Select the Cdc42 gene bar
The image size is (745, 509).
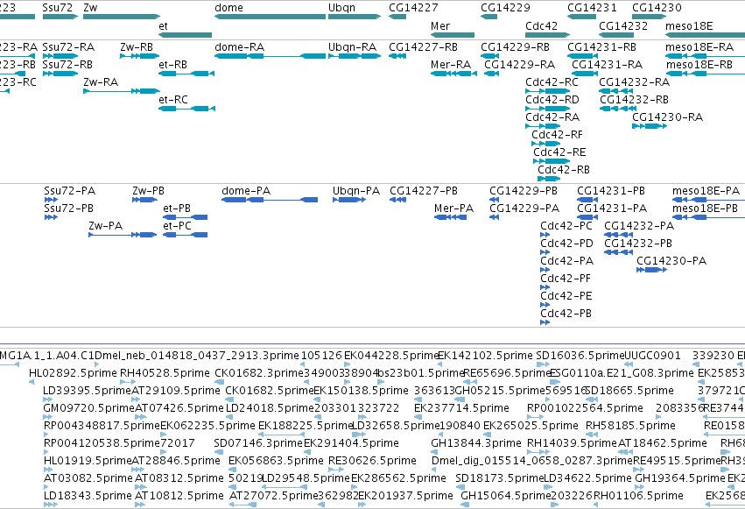pos(548,35)
